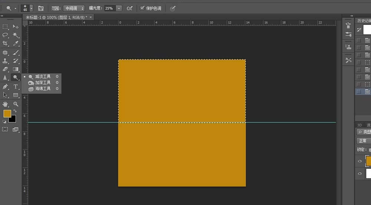Image resolution: width=371 pixels, height=205 pixels.
Task: Select the Zoom tool in toolbox
Action: coord(16,104)
